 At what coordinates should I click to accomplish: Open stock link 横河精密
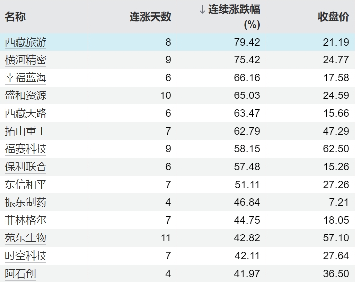point(26,60)
